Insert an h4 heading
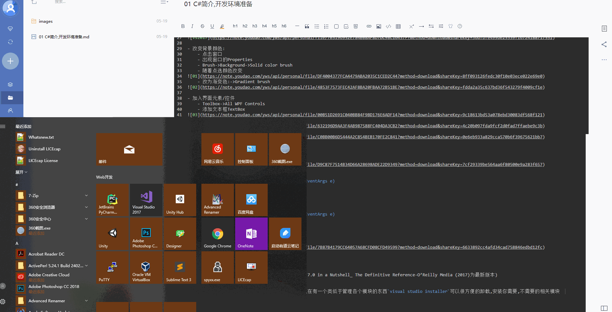This screenshot has width=612, height=312. [x=264, y=26]
